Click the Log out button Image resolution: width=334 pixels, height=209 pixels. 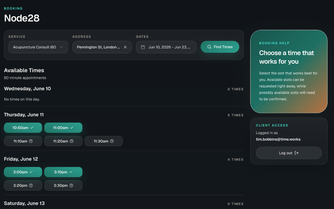click(289, 153)
